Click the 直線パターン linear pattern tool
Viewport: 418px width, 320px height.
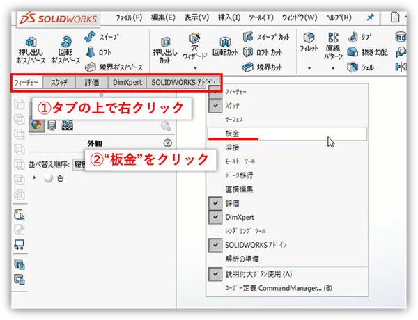coord(333,47)
